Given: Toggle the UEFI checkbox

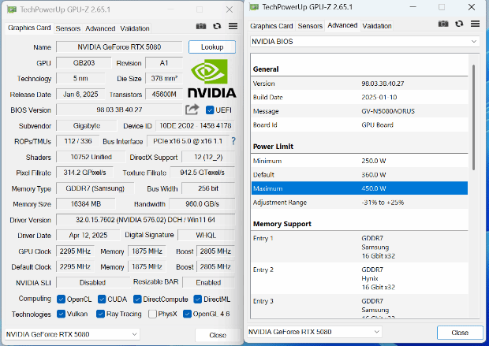Looking at the screenshot, I should coord(210,110).
